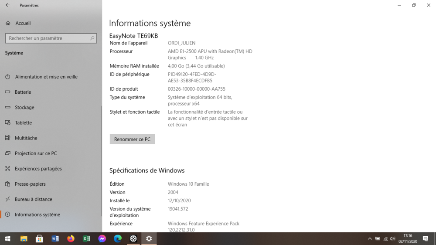This screenshot has width=436, height=245.
Task: Select Batterie in the sidebar
Action: tap(23, 92)
